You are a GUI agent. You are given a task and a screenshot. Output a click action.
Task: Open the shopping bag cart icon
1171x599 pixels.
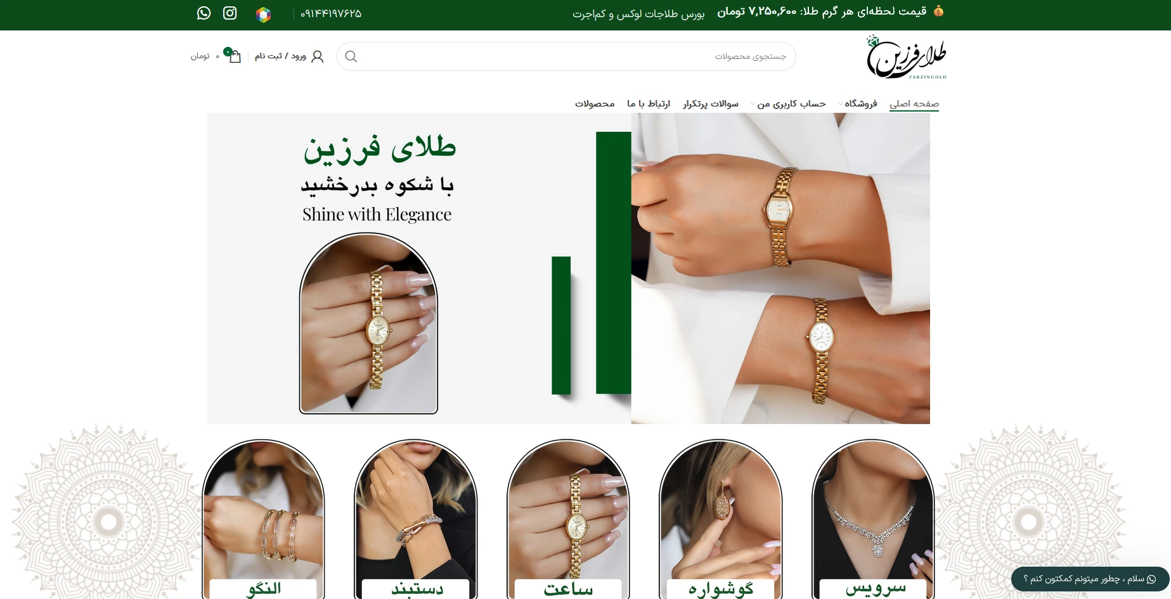(x=235, y=56)
